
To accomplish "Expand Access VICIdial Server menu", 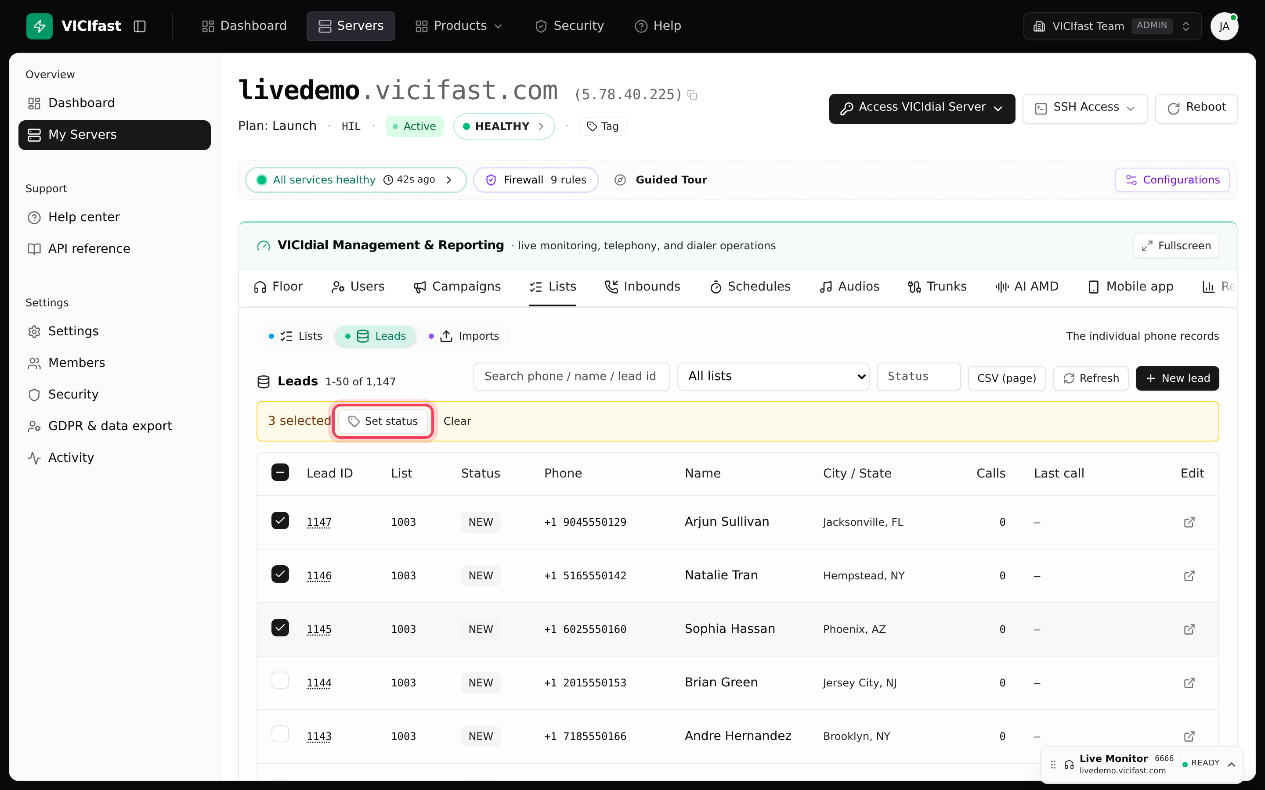I will click(922, 109).
